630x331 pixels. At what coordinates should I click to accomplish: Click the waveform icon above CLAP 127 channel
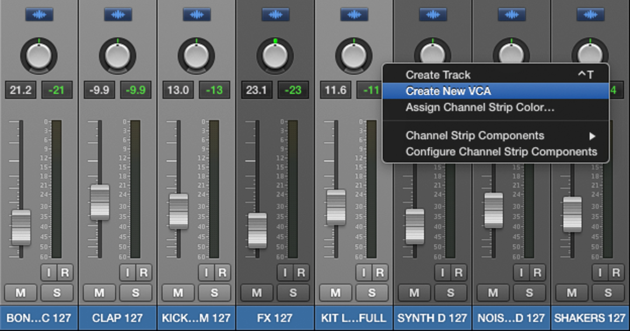[x=118, y=15]
